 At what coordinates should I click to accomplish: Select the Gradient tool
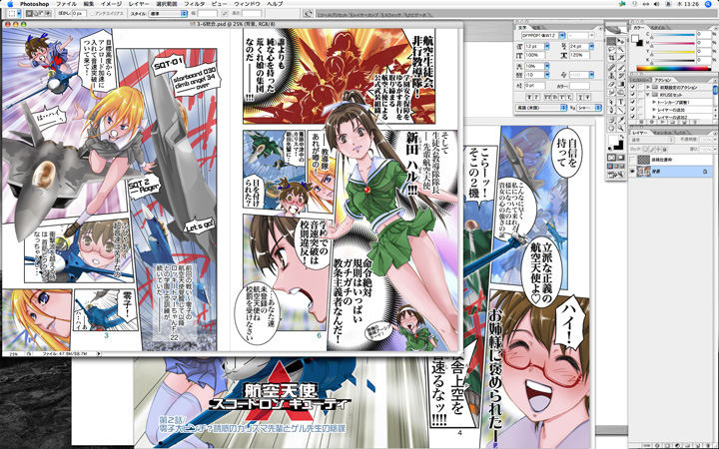pos(620,84)
